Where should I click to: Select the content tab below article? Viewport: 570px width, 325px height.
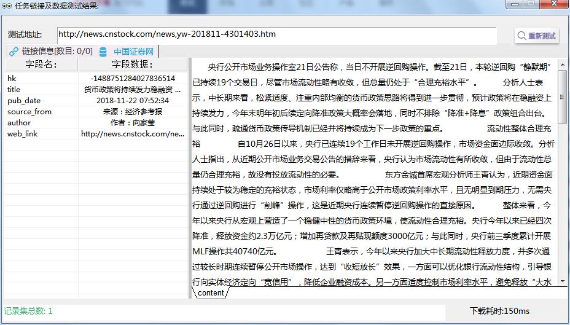tap(211, 293)
